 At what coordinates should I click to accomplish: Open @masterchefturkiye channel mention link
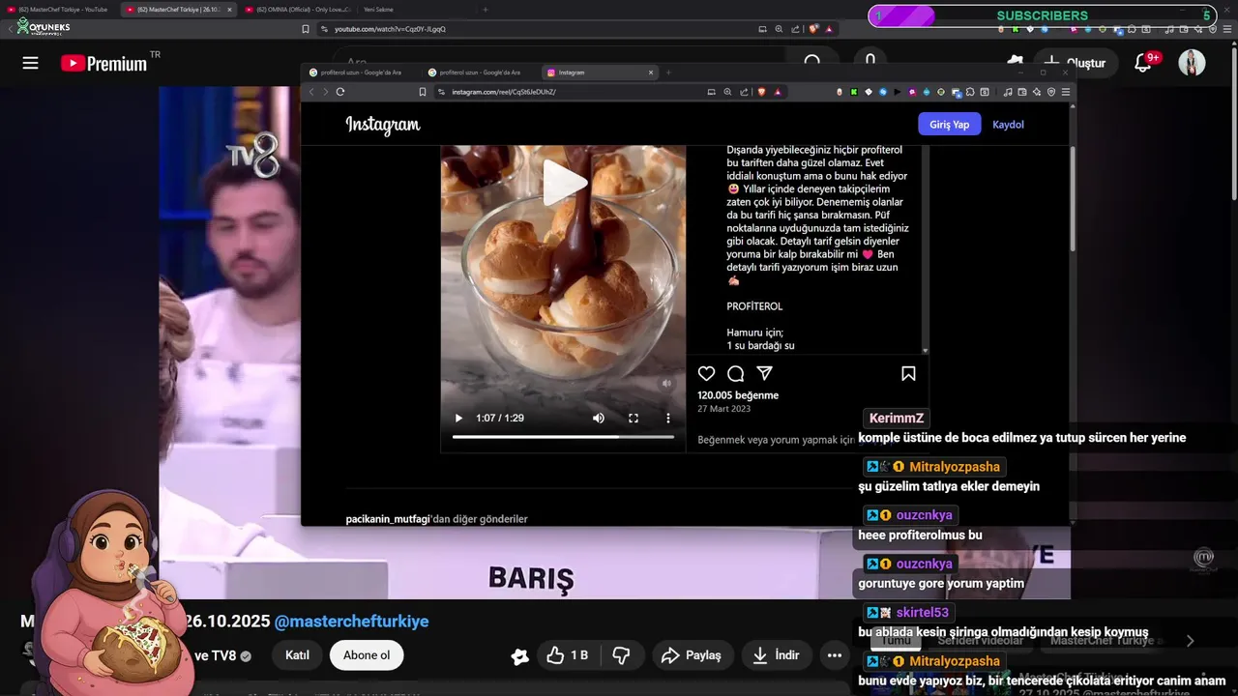point(351,622)
